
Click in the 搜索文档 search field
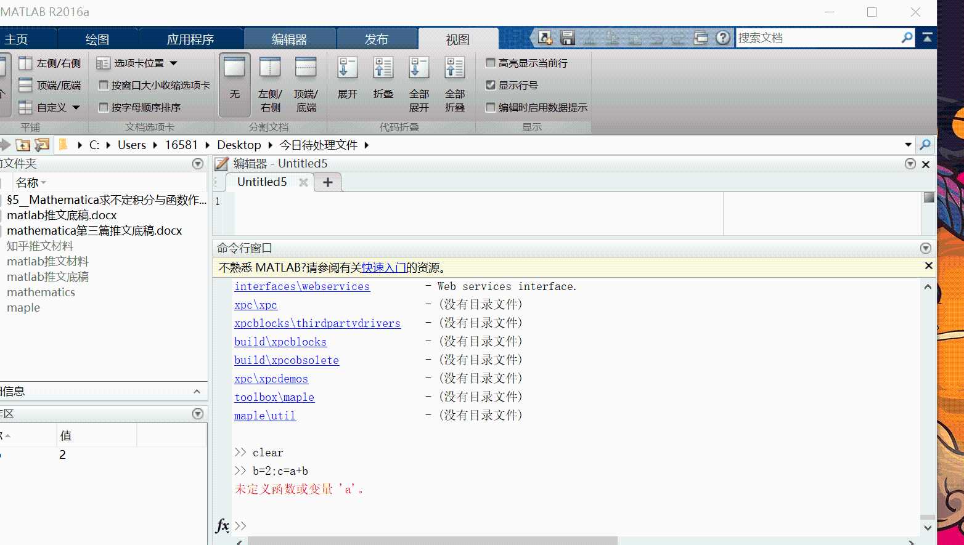817,38
